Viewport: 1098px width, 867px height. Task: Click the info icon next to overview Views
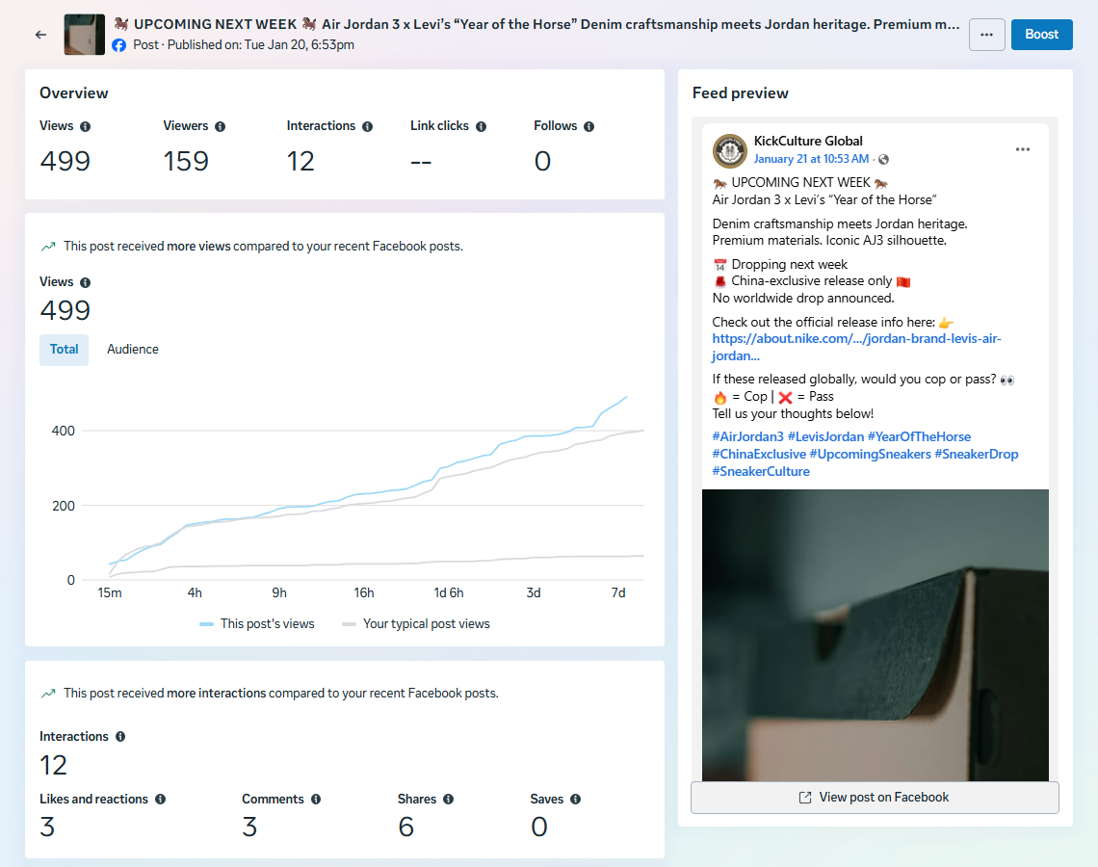(x=86, y=126)
